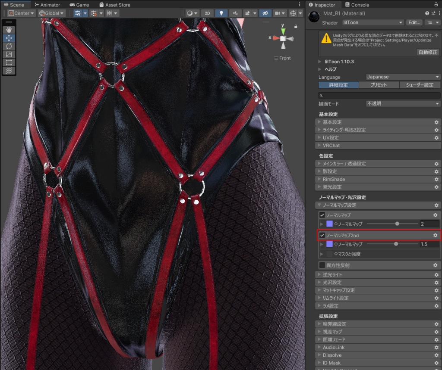The height and width of the screenshot is (370, 442).
Task: Open the Language Japanese dropdown
Action: (403, 77)
